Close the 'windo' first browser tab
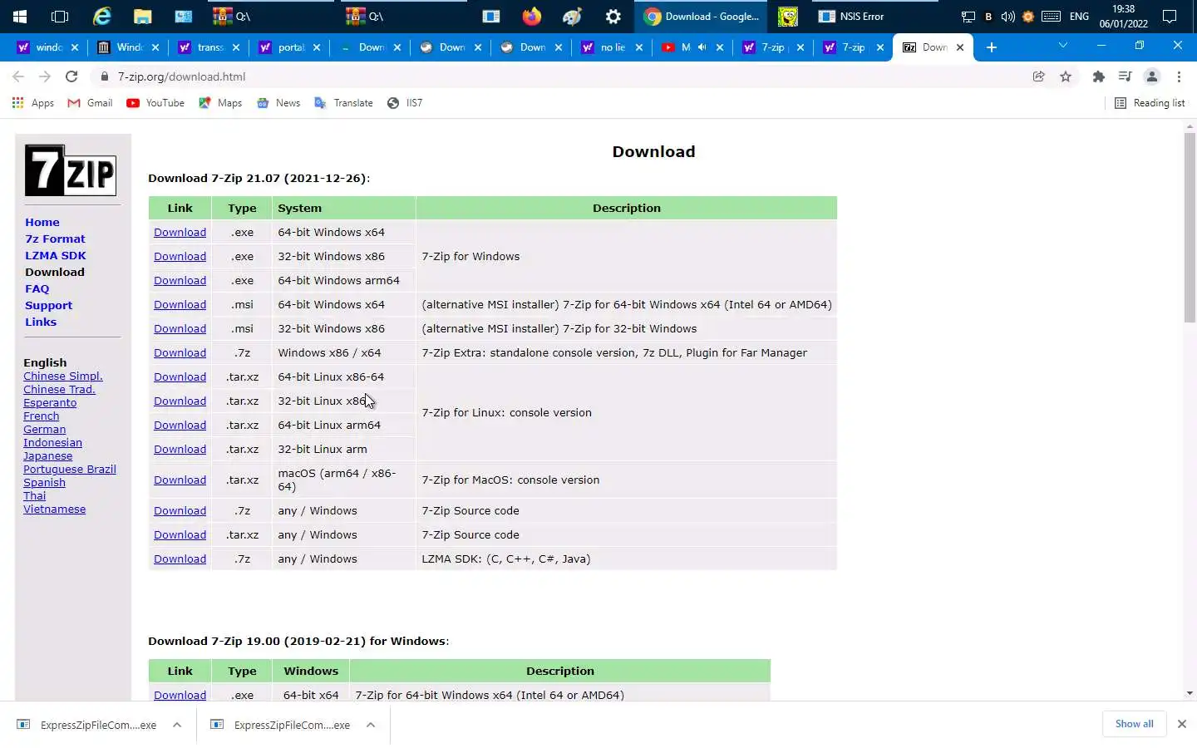The width and height of the screenshot is (1197, 748). tap(75, 47)
